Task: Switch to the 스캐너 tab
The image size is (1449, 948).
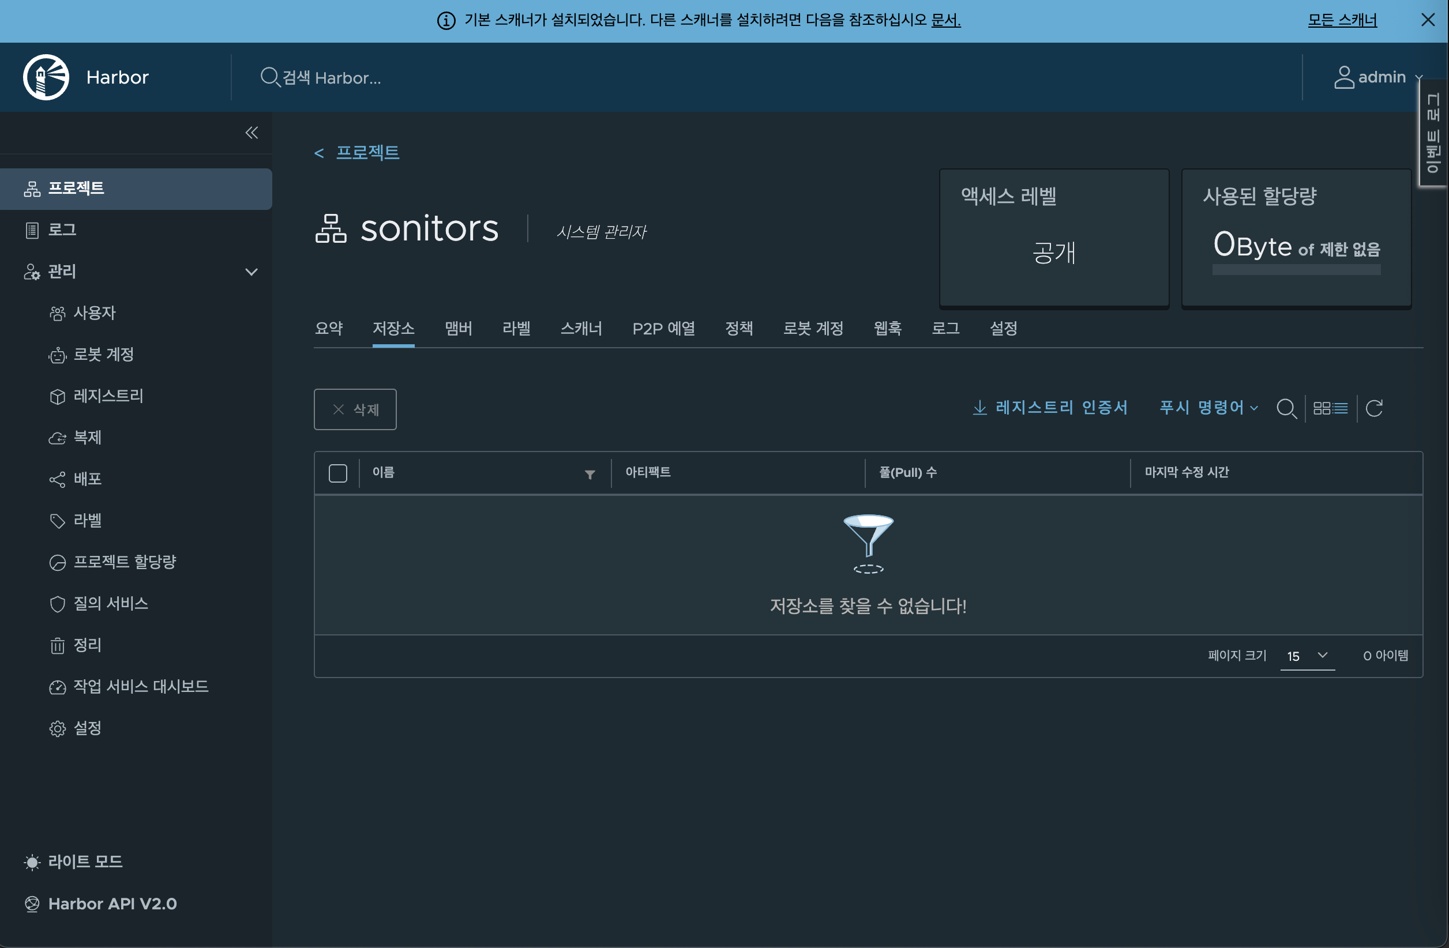Action: (581, 329)
